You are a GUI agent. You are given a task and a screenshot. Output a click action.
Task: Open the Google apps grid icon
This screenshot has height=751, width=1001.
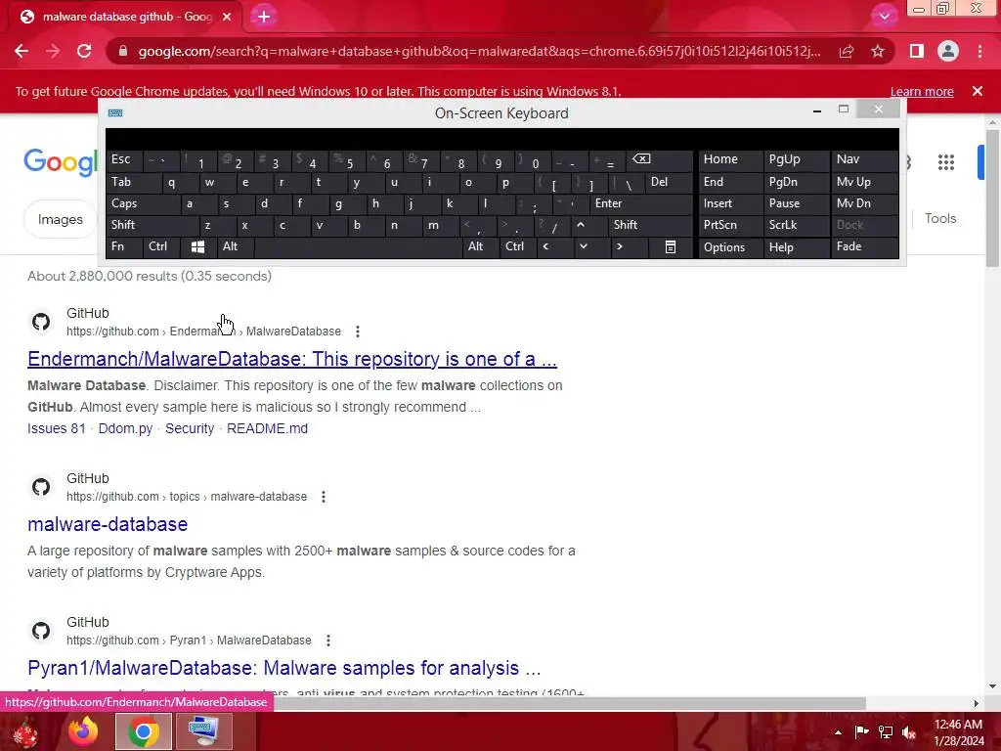click(x=946, y=162)
